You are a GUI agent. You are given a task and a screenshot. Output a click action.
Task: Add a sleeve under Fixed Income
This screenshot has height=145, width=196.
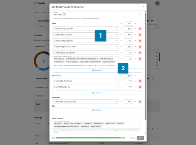coord(97,93)
